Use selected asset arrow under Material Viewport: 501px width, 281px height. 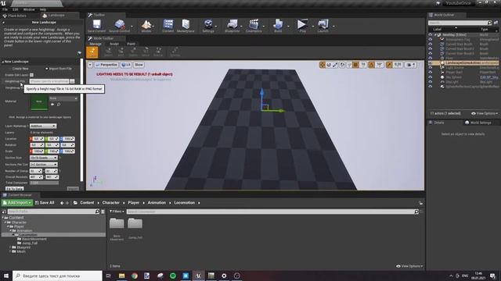pyautogui.click(x=52, y=105)
